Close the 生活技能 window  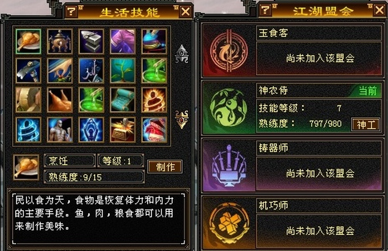(186, 12)
